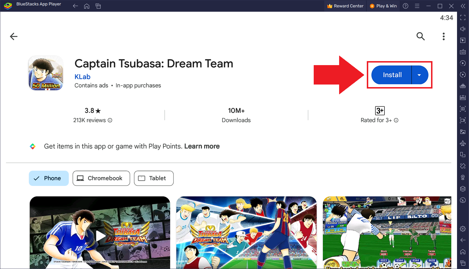Viewport: 469px width, 269px height.
Task: Click the info icon beside 213K reviews
Action: (110, 120)
